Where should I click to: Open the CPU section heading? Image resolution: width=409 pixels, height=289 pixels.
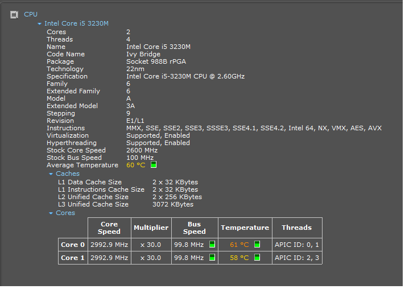(x=31, y=14)
